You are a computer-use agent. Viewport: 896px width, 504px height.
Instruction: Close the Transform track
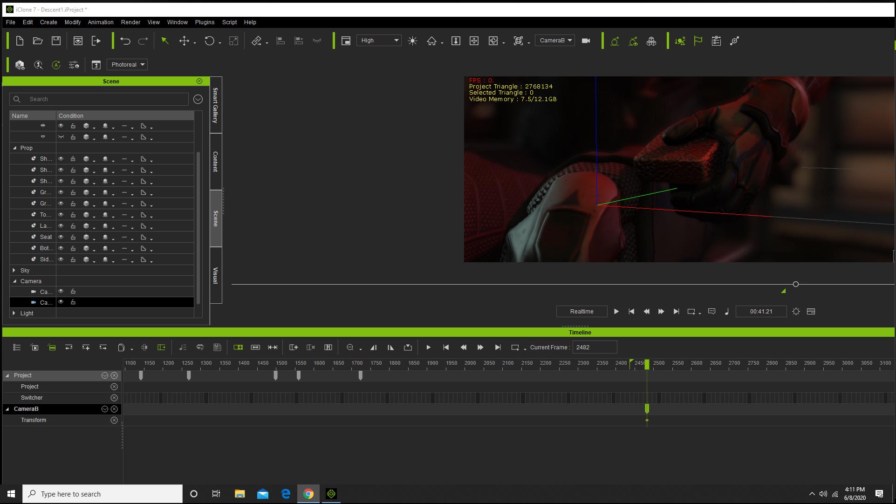click(114, 420)
